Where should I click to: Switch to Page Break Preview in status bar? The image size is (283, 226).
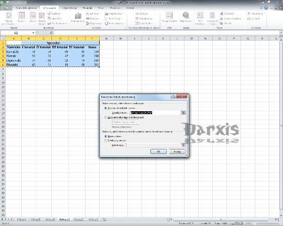pos(241,224)
